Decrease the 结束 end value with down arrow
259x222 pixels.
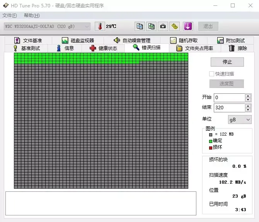point(248,110)
